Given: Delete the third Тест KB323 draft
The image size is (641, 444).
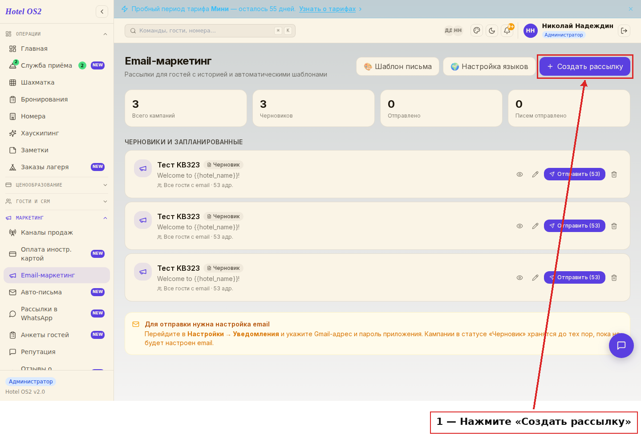Looking at the screenshot, I should click(x=614, y=277).
